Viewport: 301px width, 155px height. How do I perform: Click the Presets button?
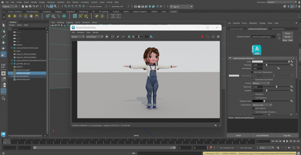[287, 37]
